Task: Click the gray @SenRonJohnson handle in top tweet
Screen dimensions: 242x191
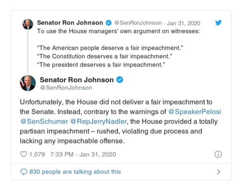Action: (138, 23)
